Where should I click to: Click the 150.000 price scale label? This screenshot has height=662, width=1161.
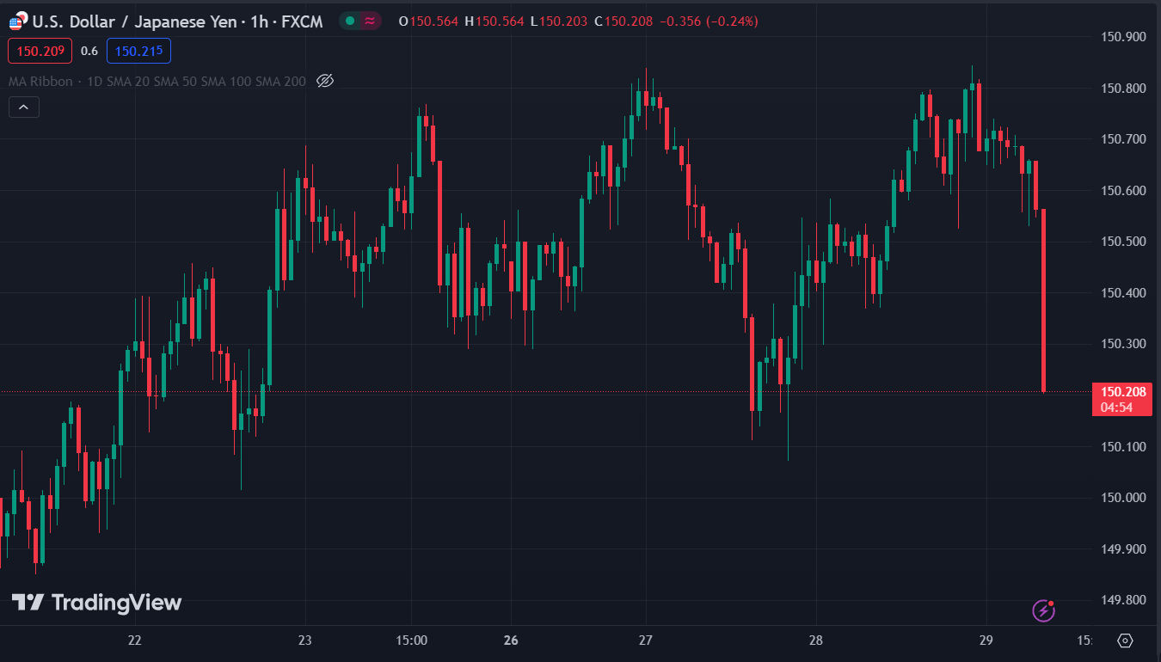1124,498
